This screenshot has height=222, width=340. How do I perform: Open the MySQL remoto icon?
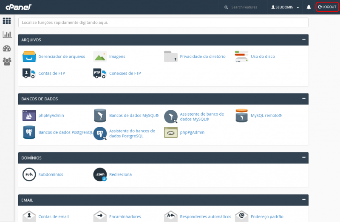point(241,115)
